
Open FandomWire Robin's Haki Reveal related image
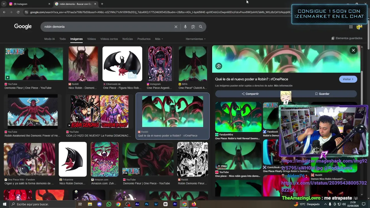point(238,117)
